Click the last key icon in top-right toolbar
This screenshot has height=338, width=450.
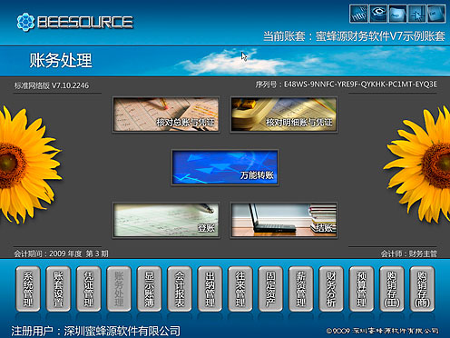point(436,14)
